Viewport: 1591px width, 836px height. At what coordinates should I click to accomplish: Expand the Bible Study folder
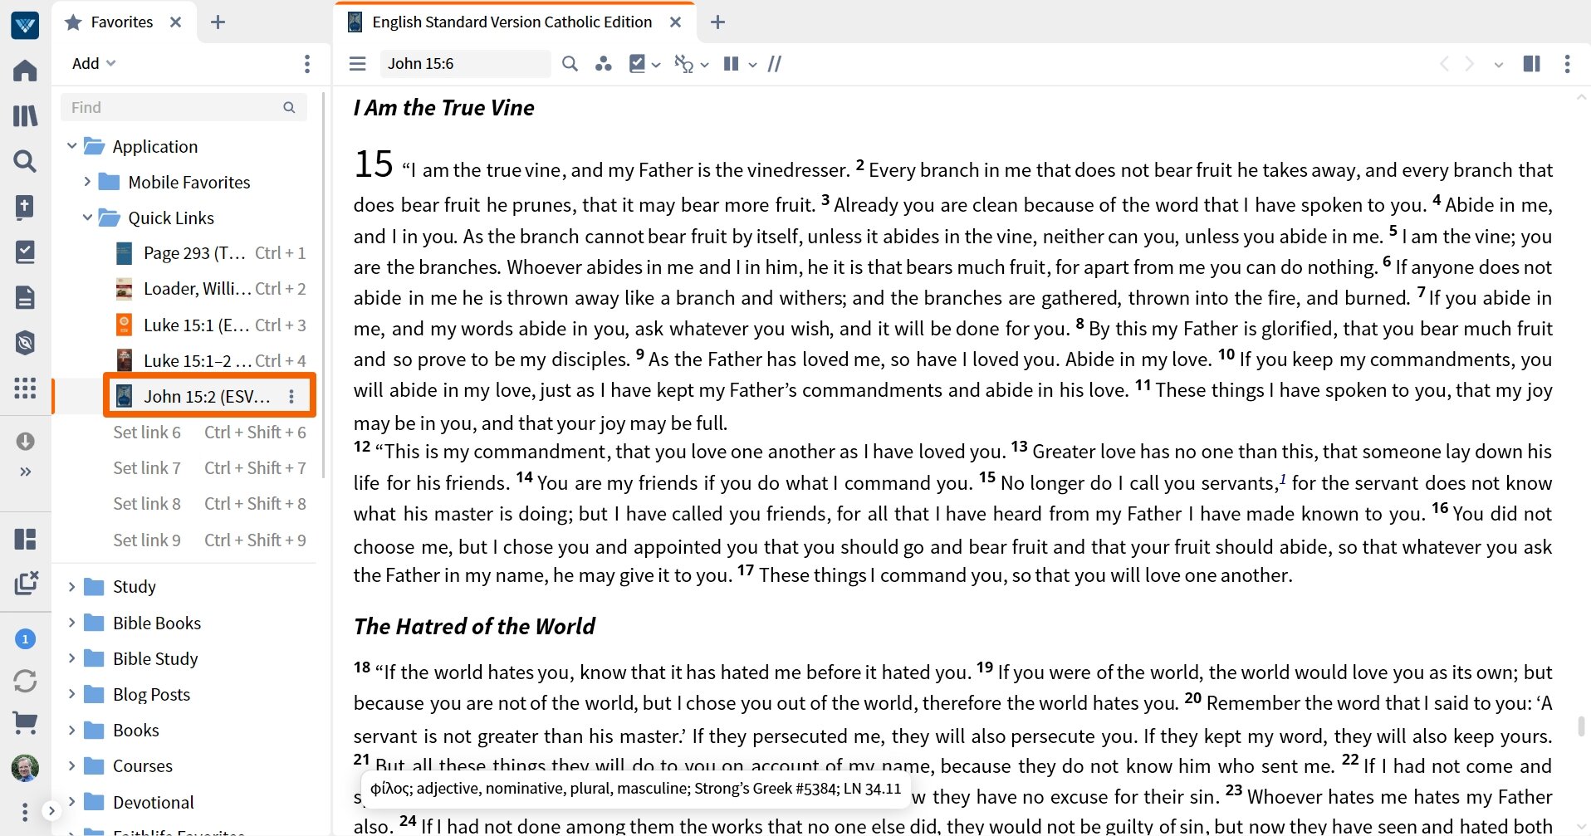coord(72,658)
